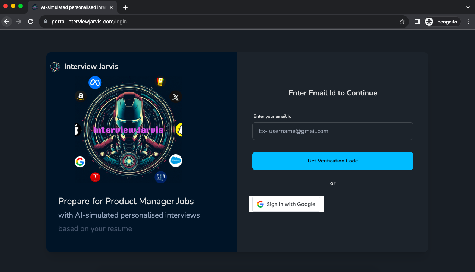Viewport: 475px width, 272px height.
Task: Reload the current page
Action: (x=31, y=22)
